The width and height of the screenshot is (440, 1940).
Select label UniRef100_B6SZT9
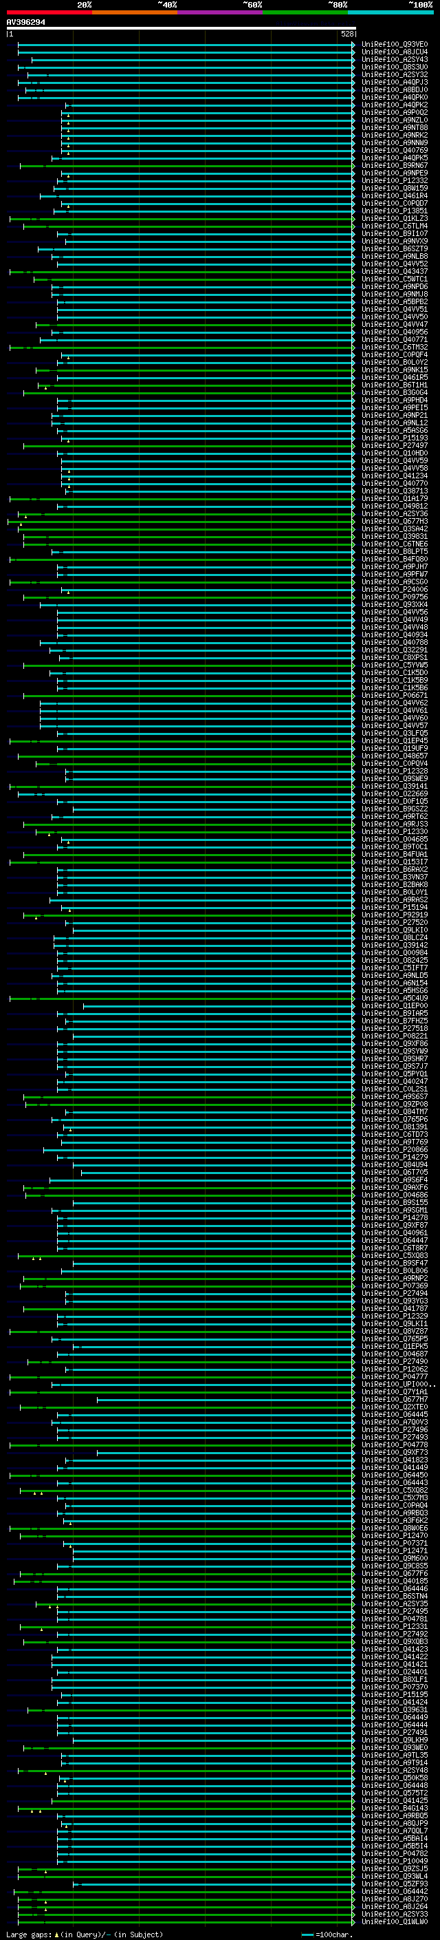click(395, 248)
